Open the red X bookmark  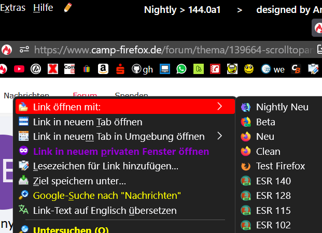(x=53, y=69)
